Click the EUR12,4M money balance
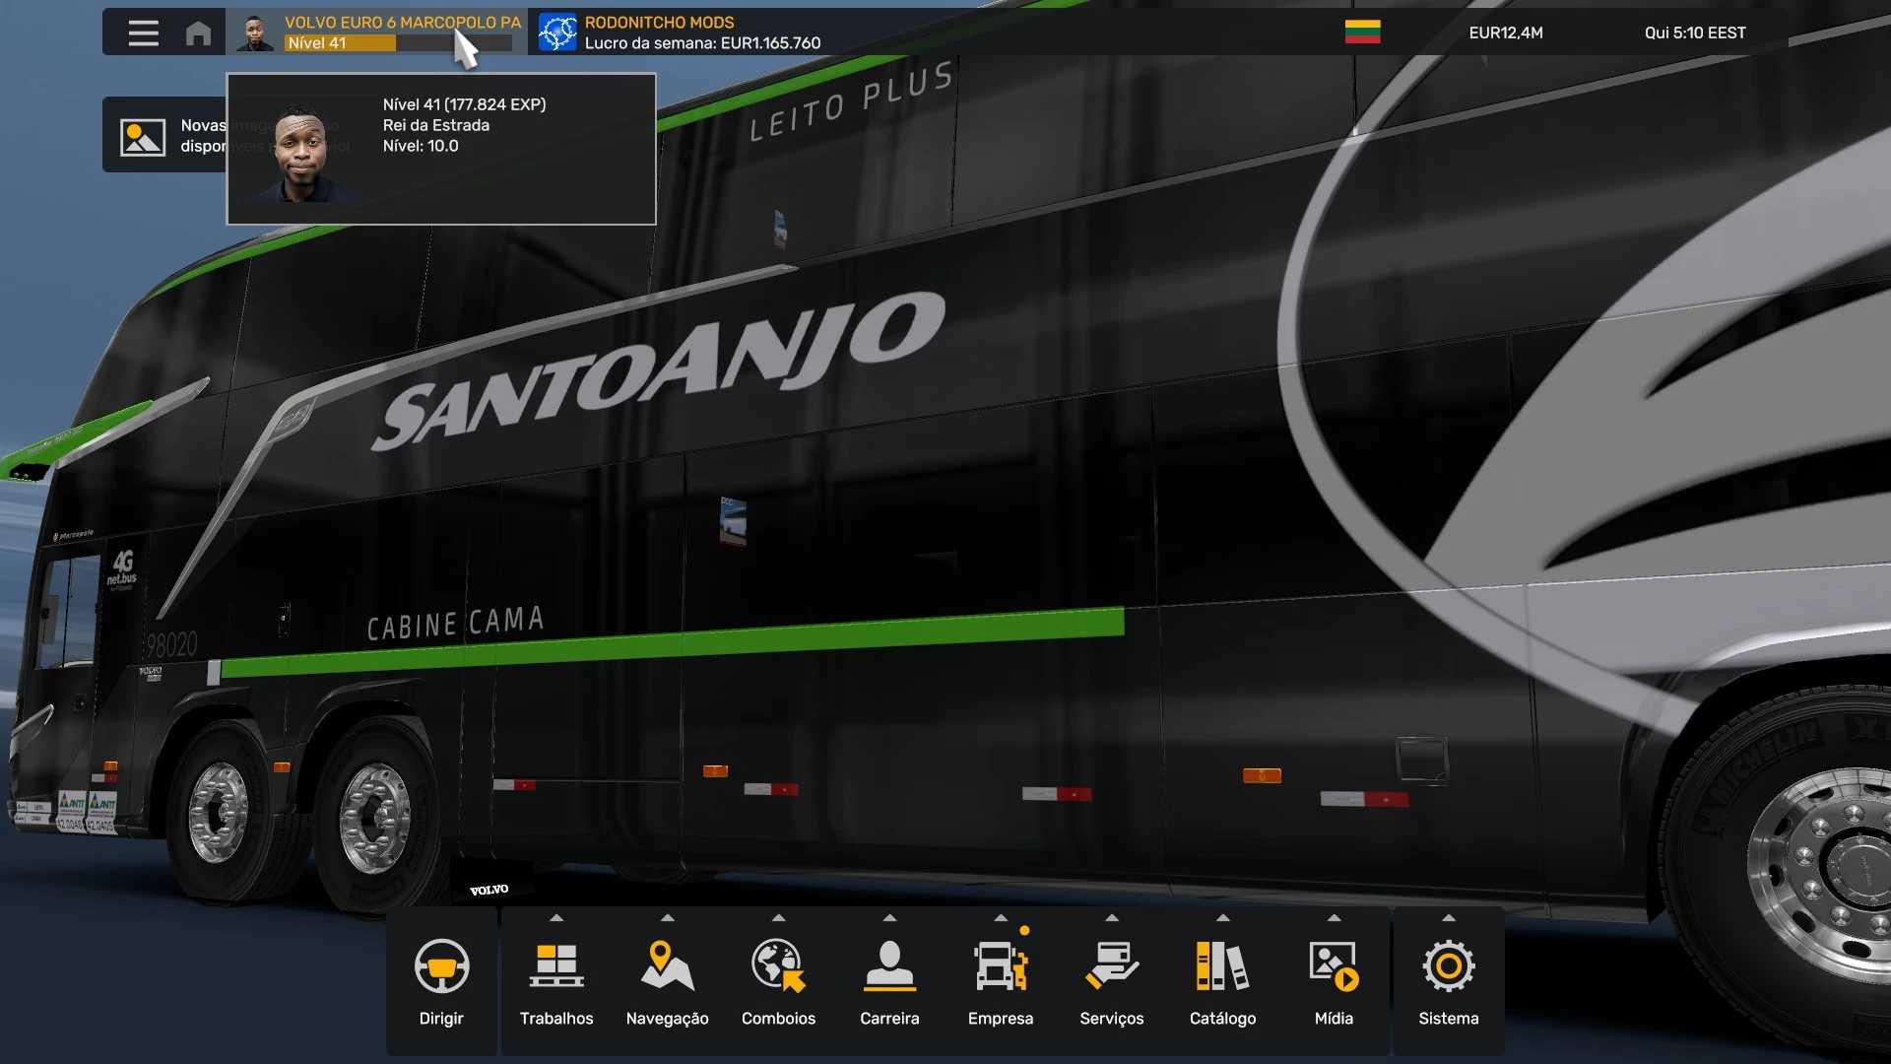Screen dimensions: 1891x1064 pyautogui.click(x=1505, y=33)
